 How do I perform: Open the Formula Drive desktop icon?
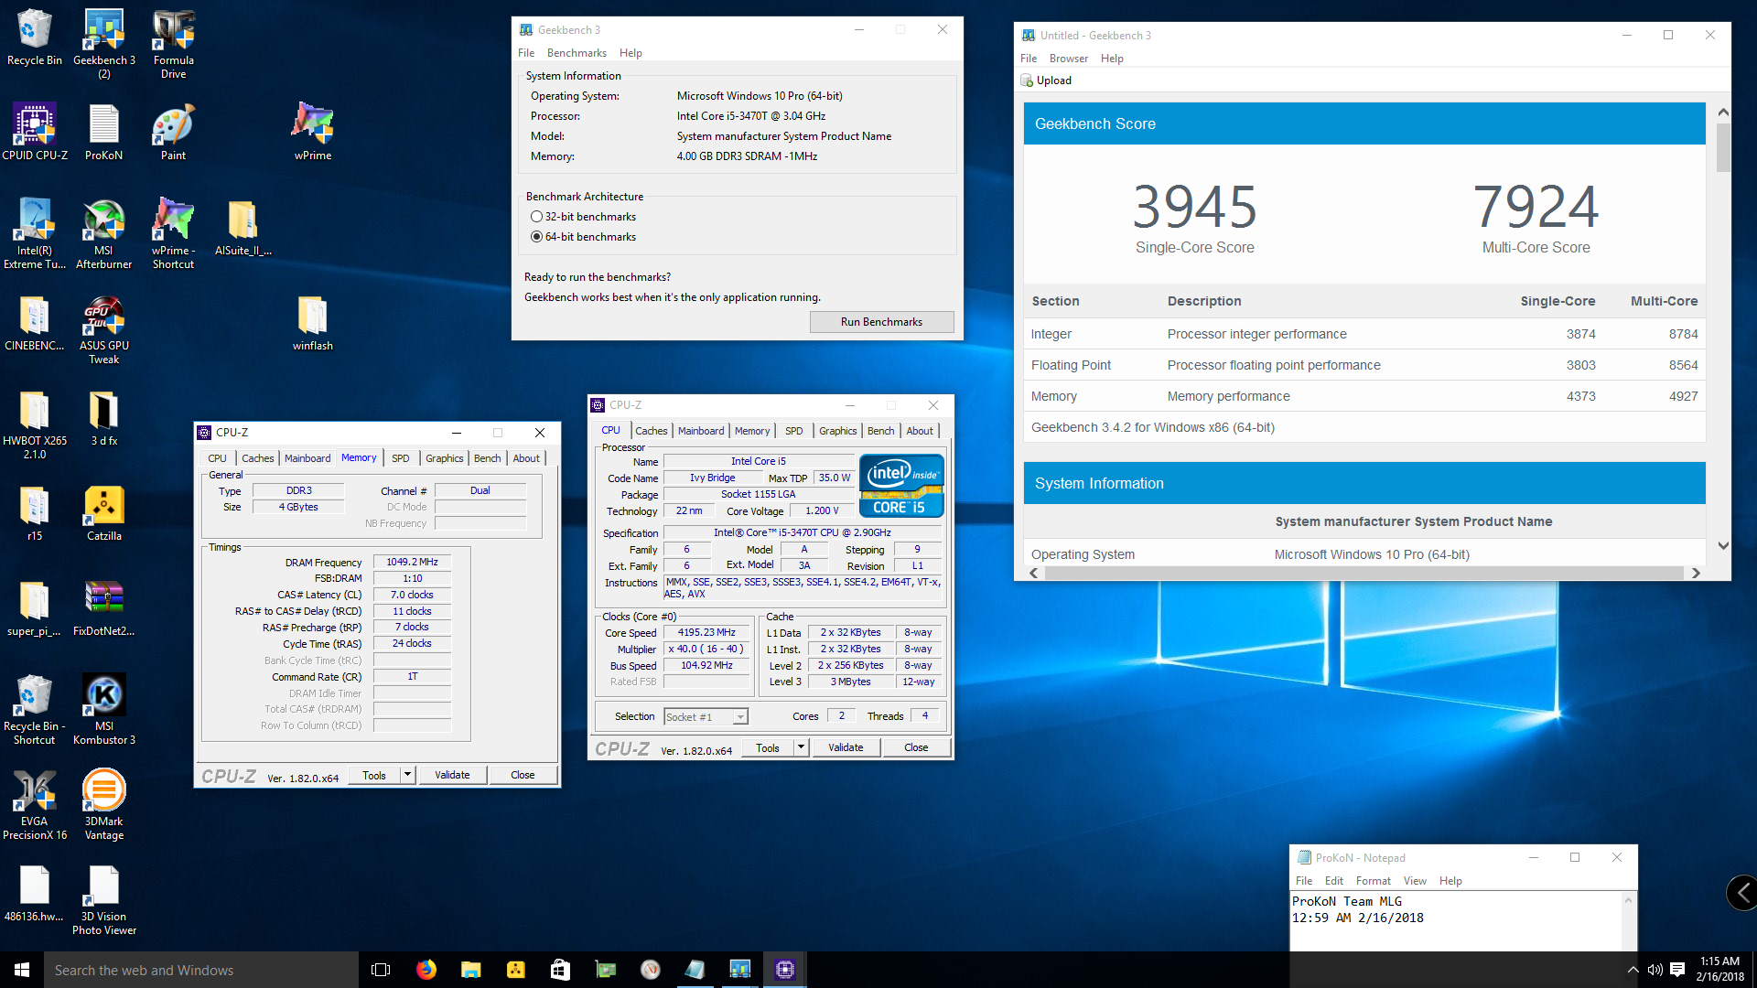coord(174,43)
